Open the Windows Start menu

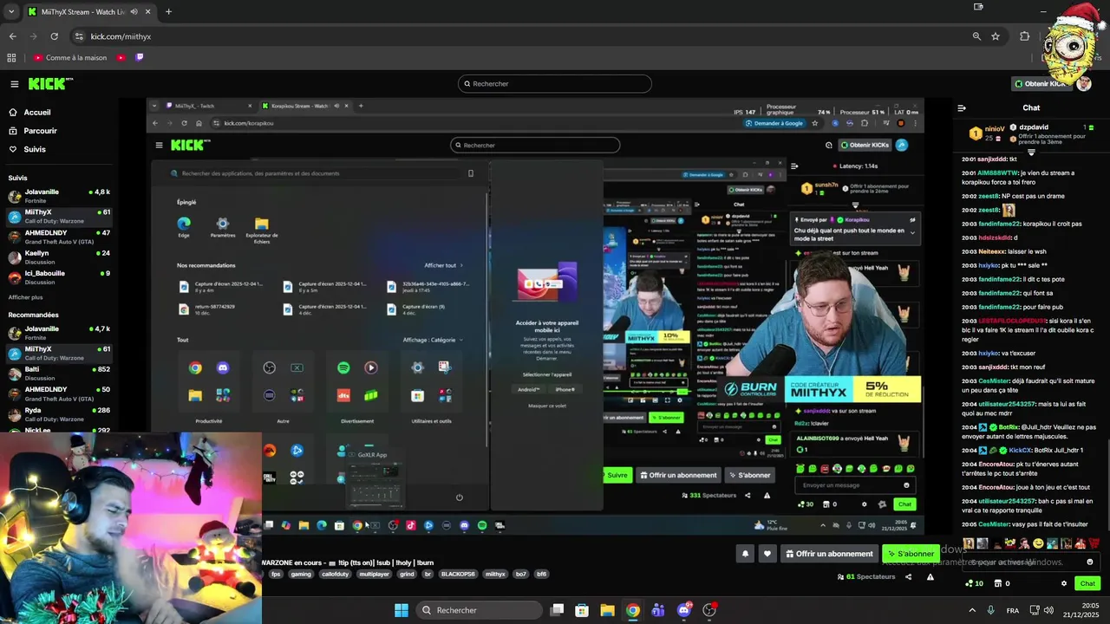click(402, 610)
